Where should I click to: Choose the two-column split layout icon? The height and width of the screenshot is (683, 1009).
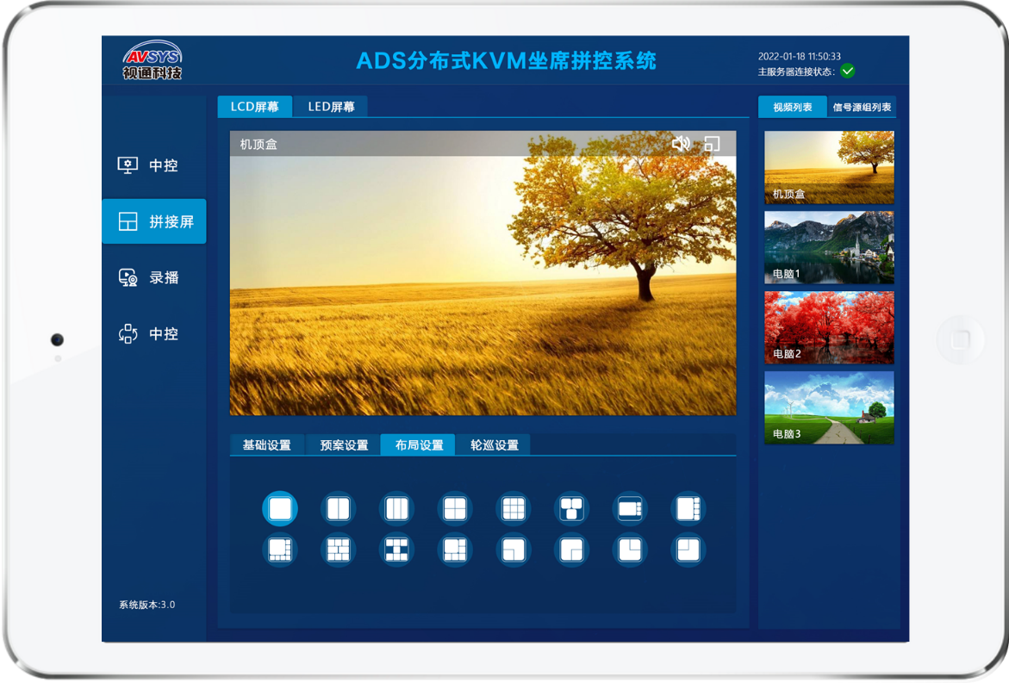click(338, 509)
